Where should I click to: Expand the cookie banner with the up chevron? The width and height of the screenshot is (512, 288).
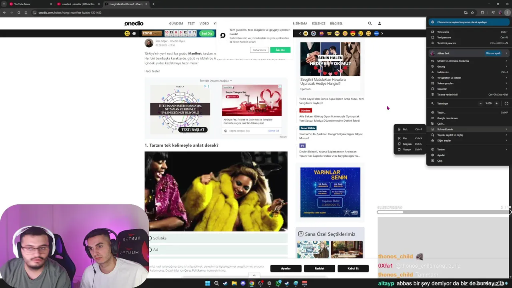click(x=254, y=275)
